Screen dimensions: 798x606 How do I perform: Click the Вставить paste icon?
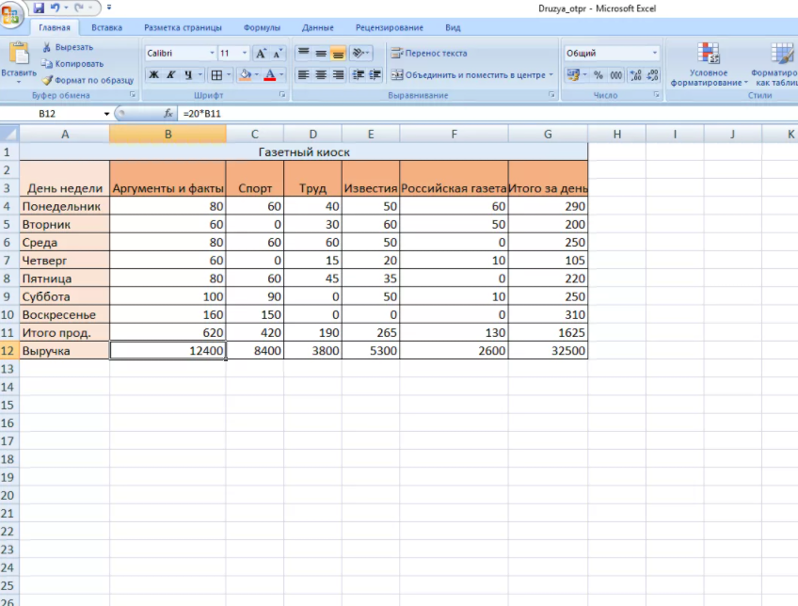coord(19,54)
